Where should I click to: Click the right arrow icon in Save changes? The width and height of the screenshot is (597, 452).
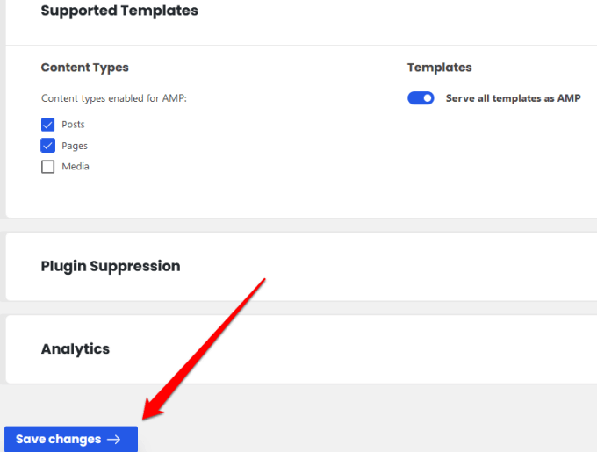pos(113,440)
